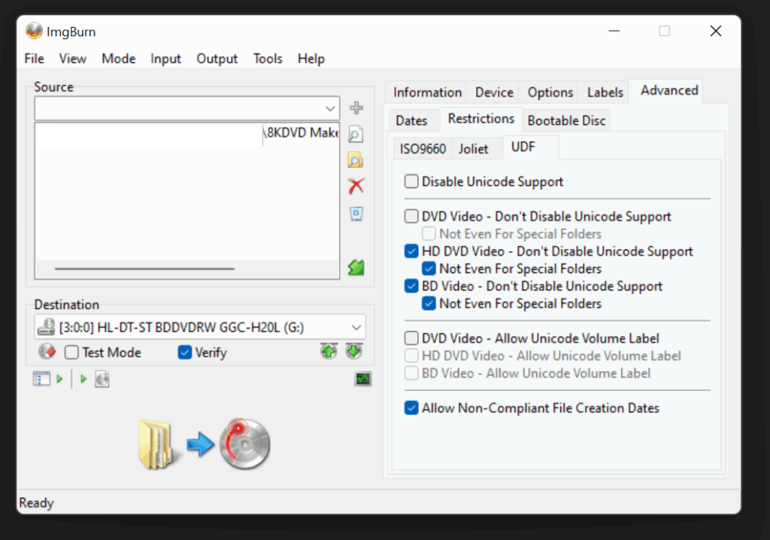This screenshot has height=540, width=770.
Task: Click the recycle bin clear-all icon
Action: point(356,214)
